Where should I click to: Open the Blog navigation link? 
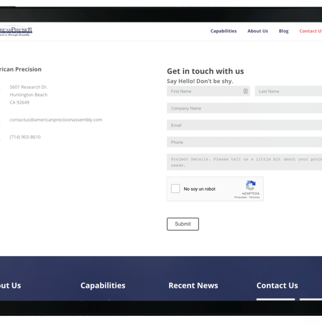pos(283,31)
